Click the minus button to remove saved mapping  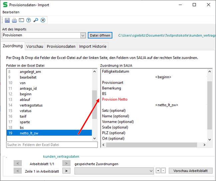pyautogui.click(x=163, y=171)
